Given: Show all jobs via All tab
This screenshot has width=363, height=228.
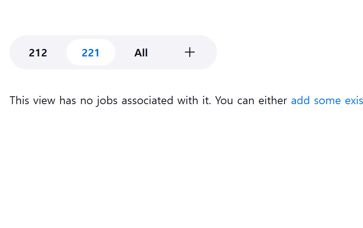Looking at the screenshot, I should [141, 52].
